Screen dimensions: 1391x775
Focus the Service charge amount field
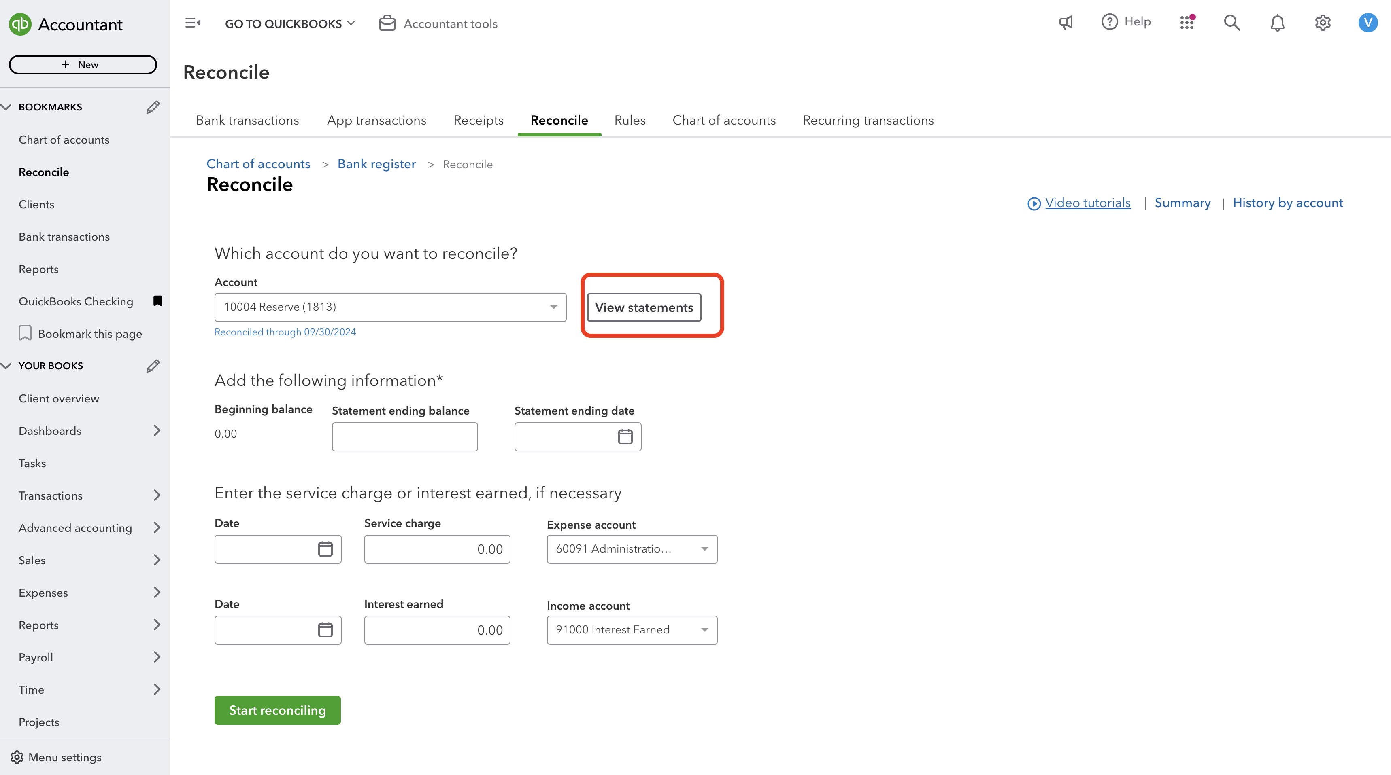click(437, 549)
